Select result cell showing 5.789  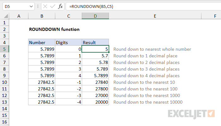click(95, 69)
